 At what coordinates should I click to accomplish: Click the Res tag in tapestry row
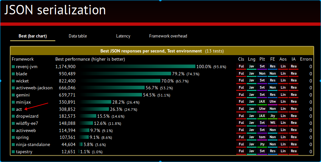click(273, 151)
